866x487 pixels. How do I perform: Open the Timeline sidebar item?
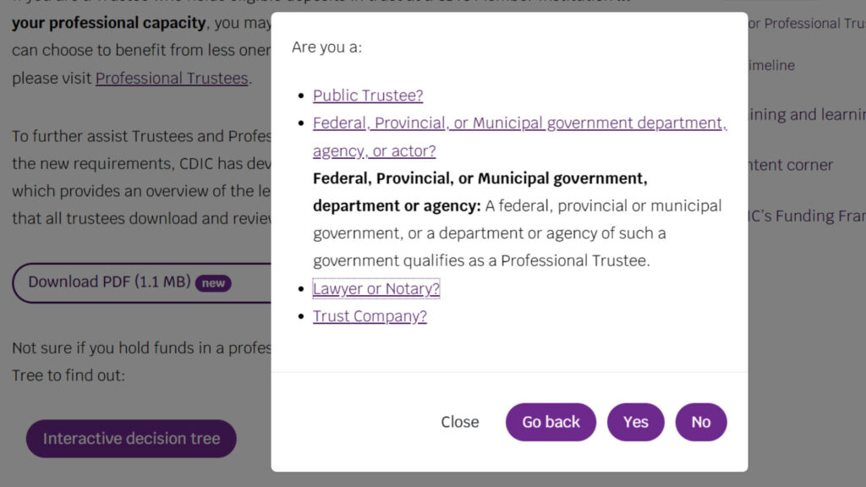(771, 66)
